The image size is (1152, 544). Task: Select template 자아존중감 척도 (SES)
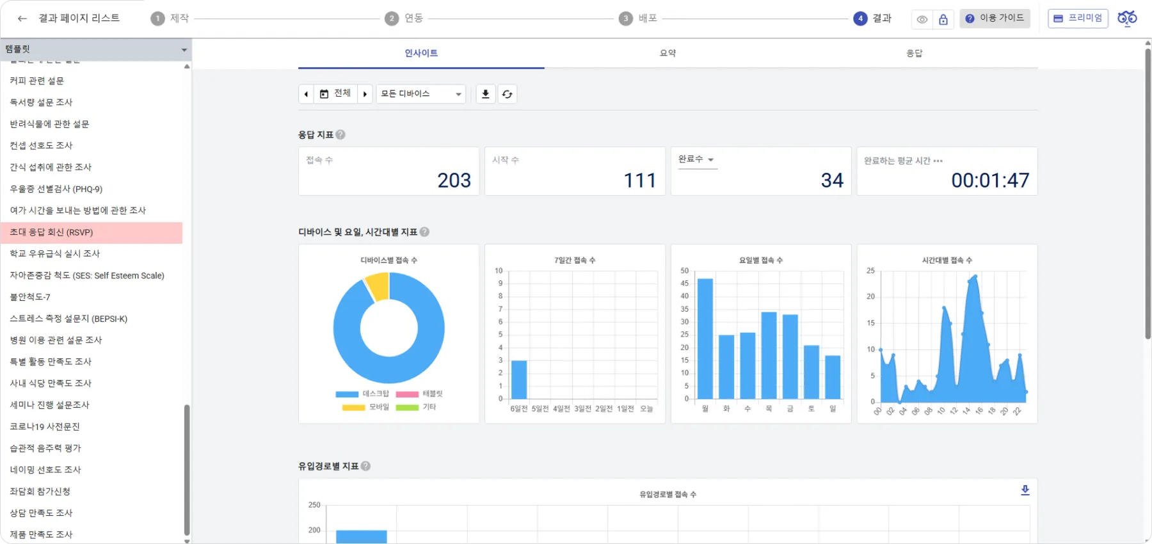[92, 275]
